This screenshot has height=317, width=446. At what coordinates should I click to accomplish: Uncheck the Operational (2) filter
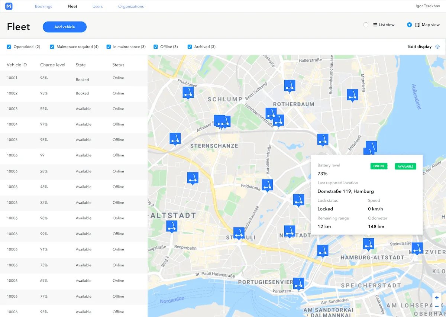[9, 46]
